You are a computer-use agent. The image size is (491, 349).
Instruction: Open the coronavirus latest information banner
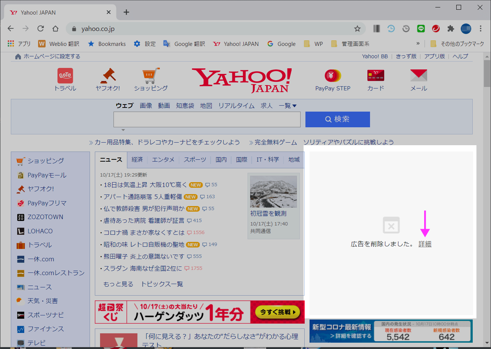pyautogui.click(x=391, y=331)
